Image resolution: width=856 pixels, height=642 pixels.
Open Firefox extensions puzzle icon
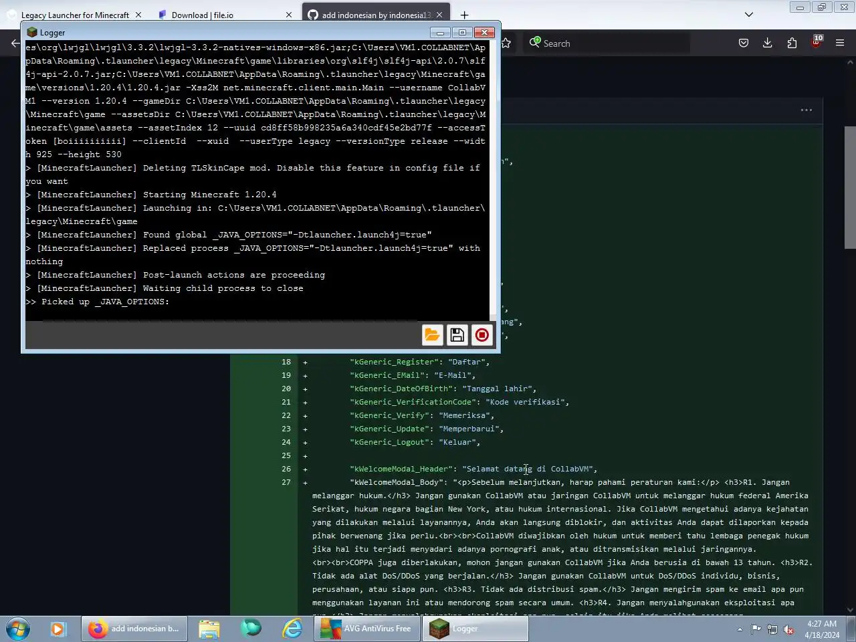(x=792, y=43)
